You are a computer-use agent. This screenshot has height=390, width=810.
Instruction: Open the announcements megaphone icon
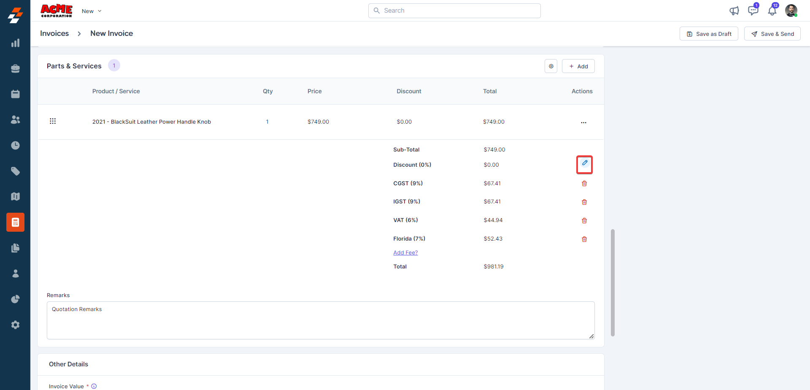coord(734,11)
